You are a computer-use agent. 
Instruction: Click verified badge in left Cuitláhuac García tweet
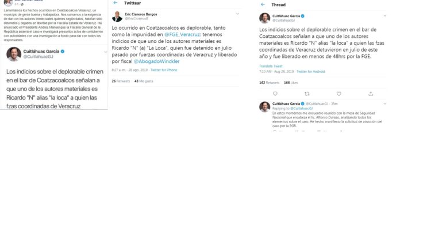[63, 51]
